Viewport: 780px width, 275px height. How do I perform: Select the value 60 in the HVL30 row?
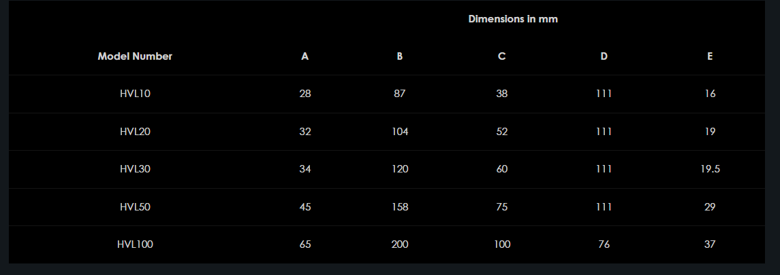[502, 169]
